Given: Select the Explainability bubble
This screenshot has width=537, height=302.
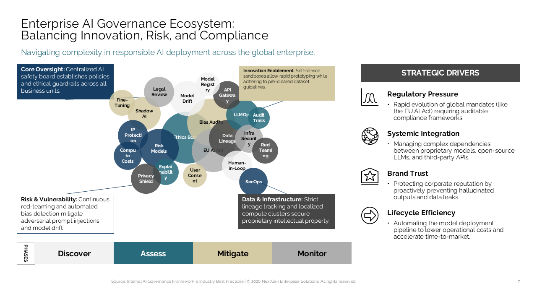Looking at the screenshot, I should 166,172.
